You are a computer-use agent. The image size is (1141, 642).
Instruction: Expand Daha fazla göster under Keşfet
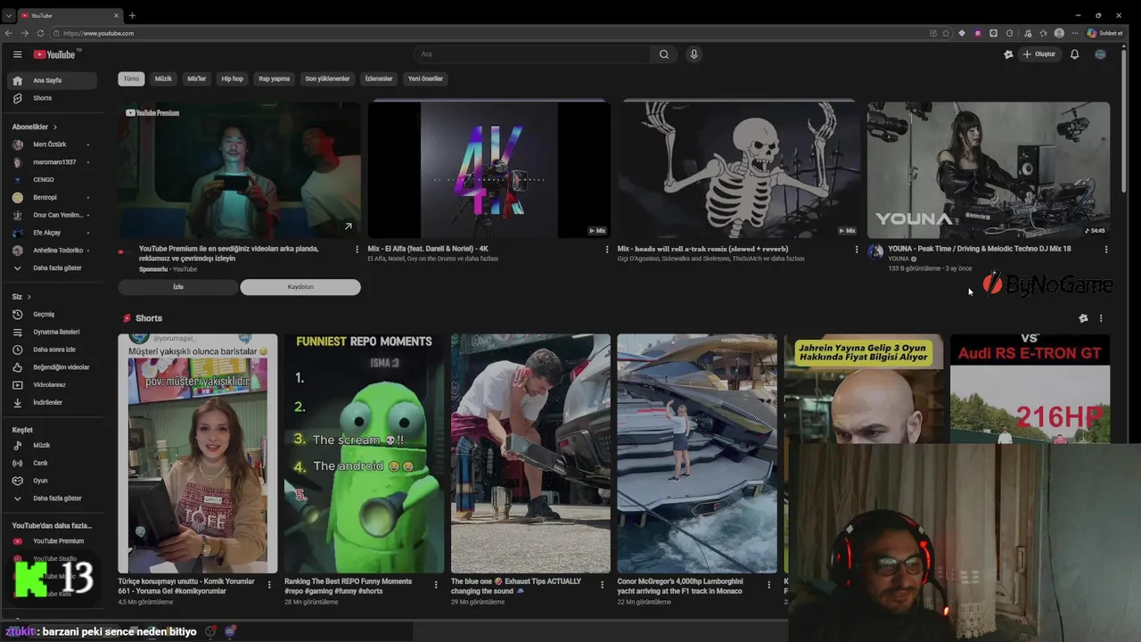click(53, 498)
